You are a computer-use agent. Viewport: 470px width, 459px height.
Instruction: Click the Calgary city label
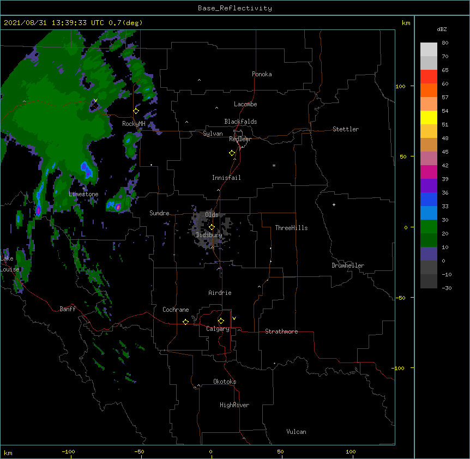point(218,329)
